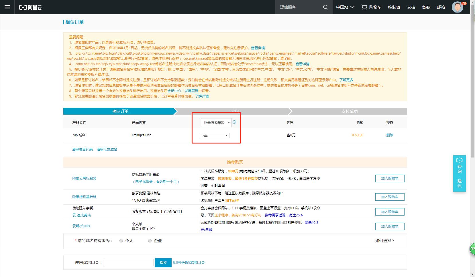Viewport: 475px width, 277px height.
Task: Click the 了解更多 link in notice 6
Action: point(346,80)
